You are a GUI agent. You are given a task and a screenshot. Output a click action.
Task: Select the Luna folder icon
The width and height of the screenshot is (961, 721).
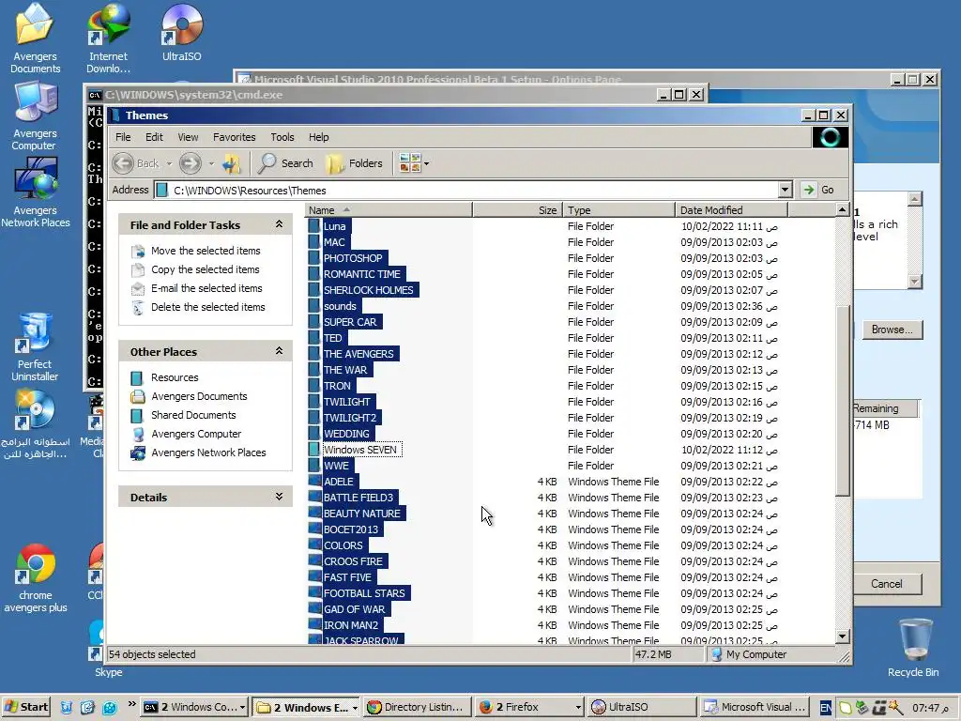(x=314, y=226)
